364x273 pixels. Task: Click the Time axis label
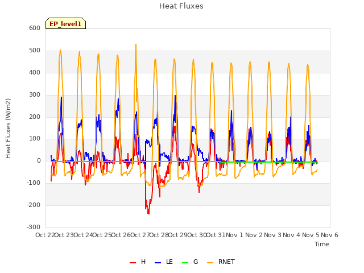click(x=322, y=244)
